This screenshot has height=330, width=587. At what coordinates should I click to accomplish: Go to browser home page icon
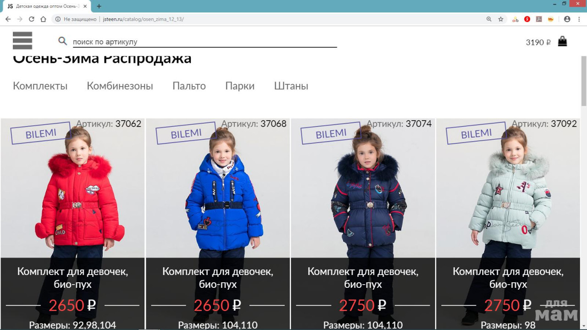44,19
